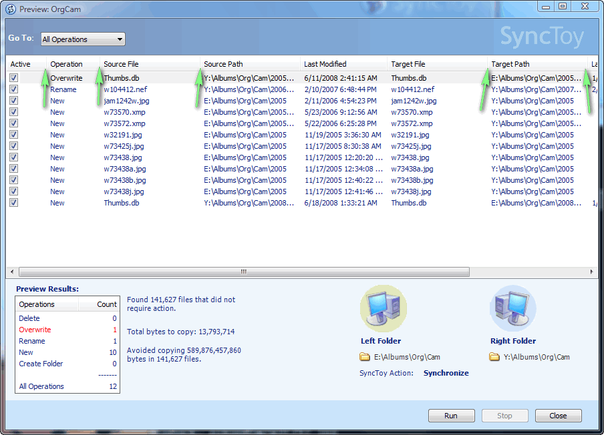
Task: Click the jam1242w.jpg target file cell
Action: tap(414, 101)
